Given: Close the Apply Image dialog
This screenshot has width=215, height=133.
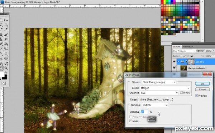Looking at the screenshot, I should (x=207, y=74).
